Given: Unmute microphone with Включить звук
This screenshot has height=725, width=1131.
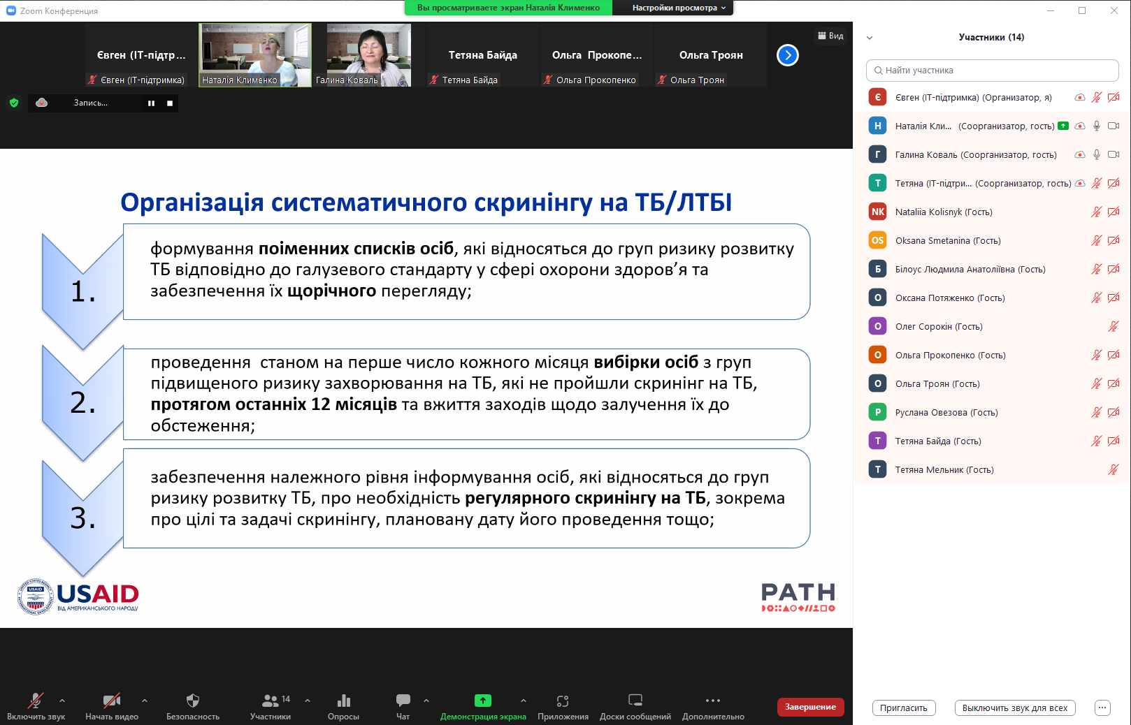Looking at the screenshot, I should pyautogui.click(x=36, y=701).
